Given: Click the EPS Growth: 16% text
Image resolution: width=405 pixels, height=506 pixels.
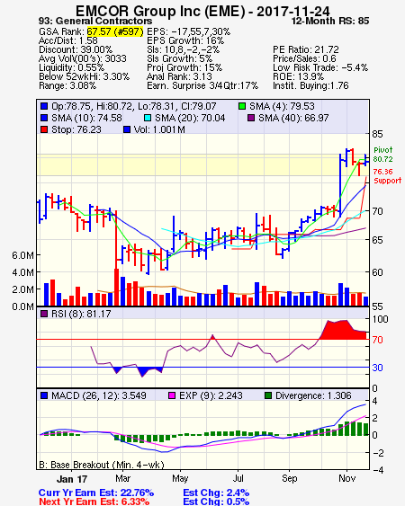Looking at the screenshot, I should [x=185, y=40].
